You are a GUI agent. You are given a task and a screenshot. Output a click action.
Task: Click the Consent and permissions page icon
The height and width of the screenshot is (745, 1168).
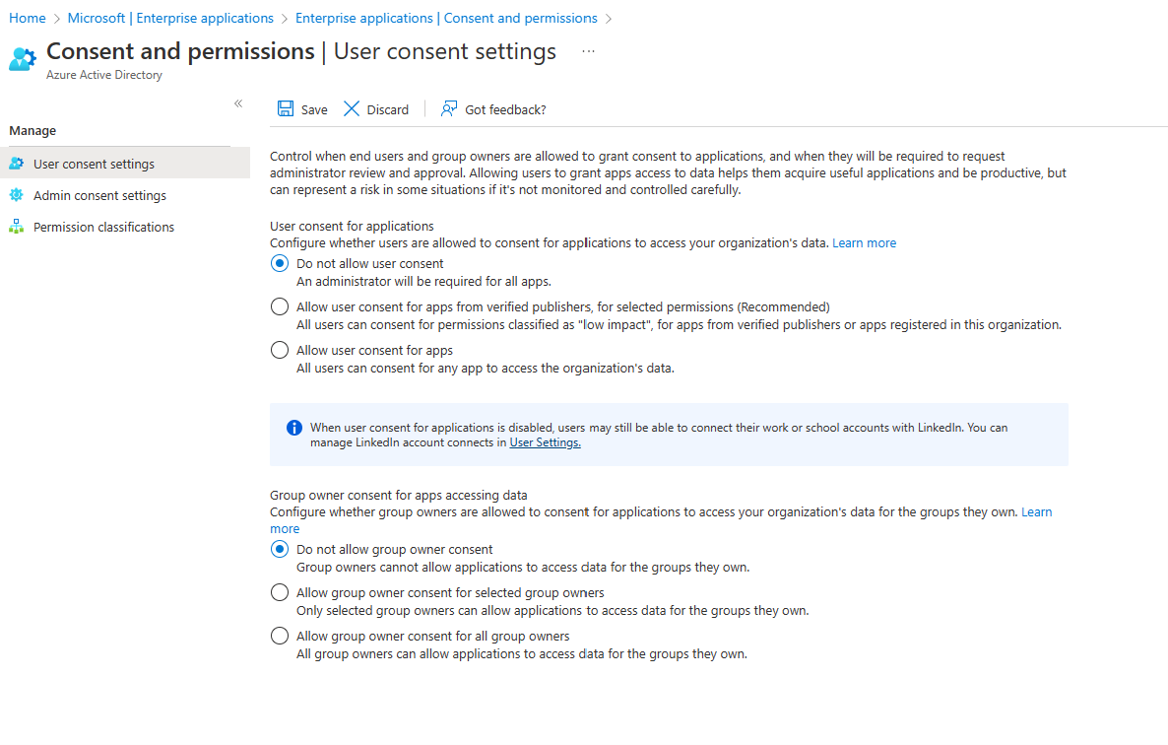(x=22, y=58)
